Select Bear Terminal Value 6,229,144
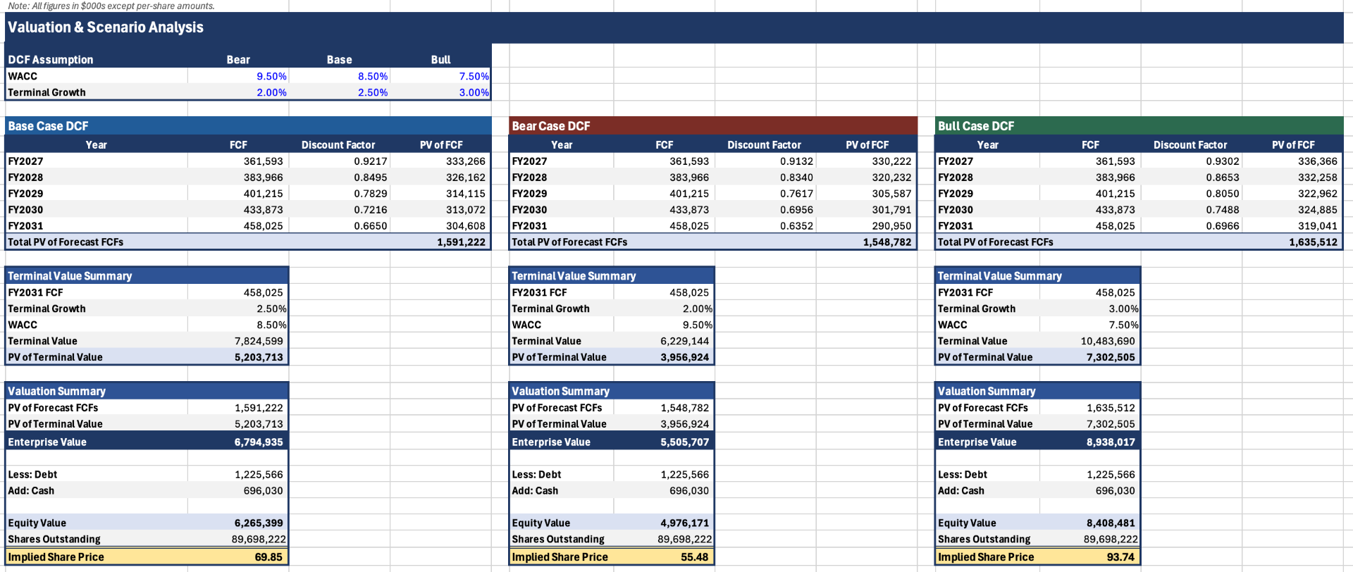Viewport: 1353px width, 572px height. (x=685, y=341)
